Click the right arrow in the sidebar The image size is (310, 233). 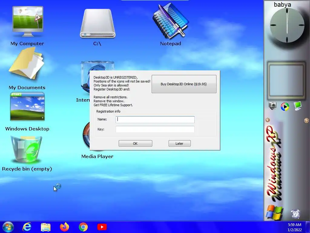pyautogui.click(x=306, y=120)
